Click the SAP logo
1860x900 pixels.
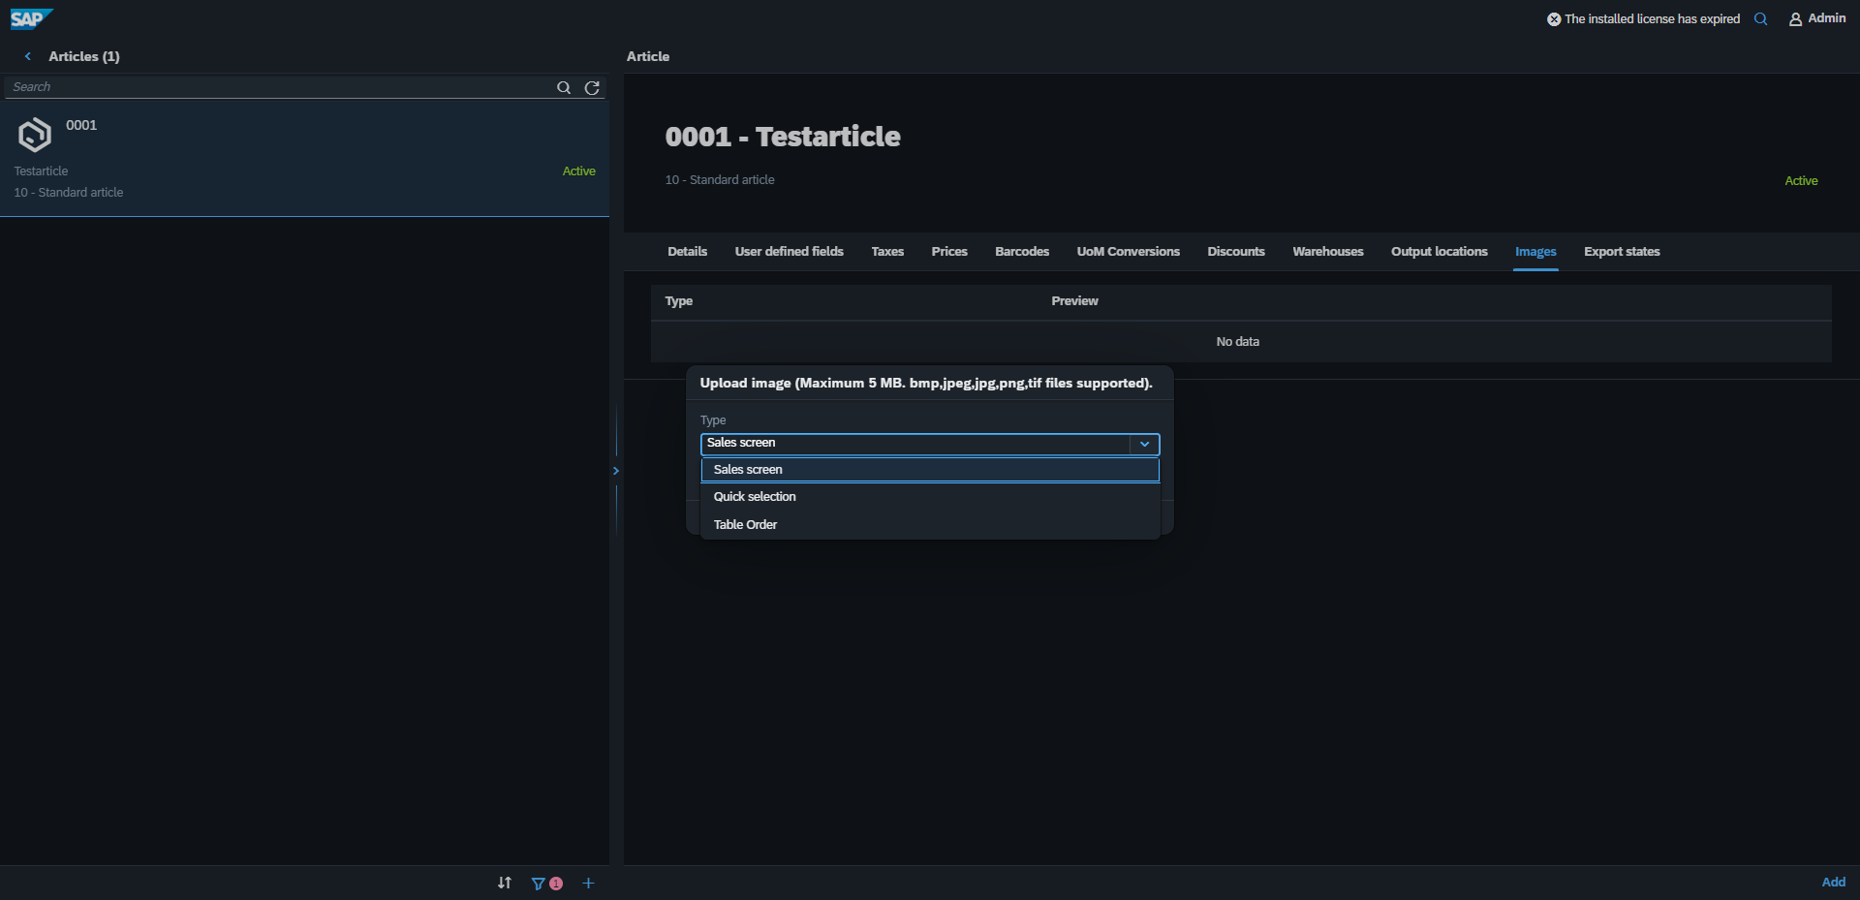tap(31, 18)
